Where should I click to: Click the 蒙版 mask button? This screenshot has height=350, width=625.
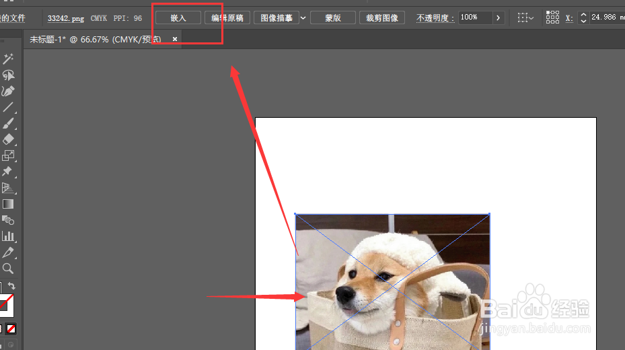tap(333, 18)
